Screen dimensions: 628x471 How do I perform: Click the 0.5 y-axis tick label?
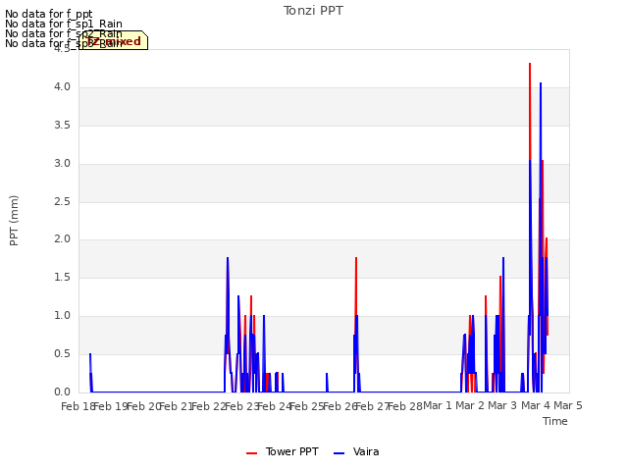[62, 353]
